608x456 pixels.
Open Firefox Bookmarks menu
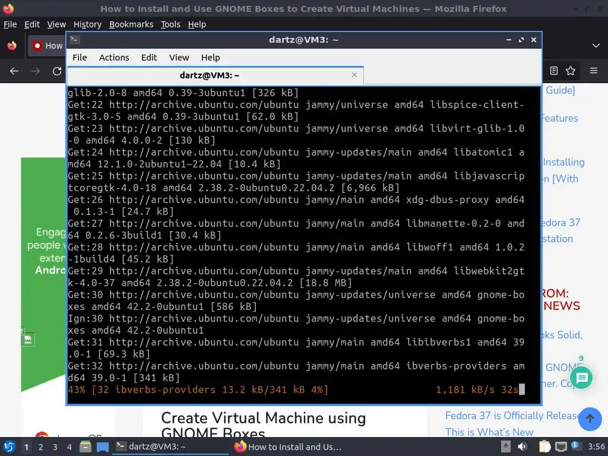click(x=131, y=24)
